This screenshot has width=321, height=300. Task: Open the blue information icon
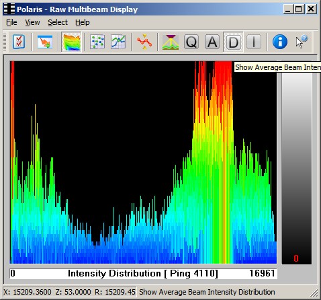280,42
